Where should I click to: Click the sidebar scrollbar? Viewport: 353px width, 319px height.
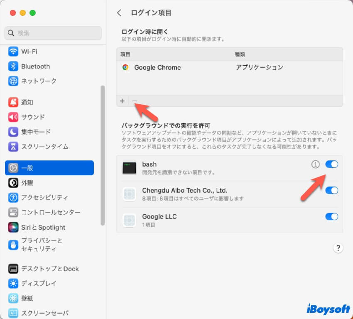[103, 155]
